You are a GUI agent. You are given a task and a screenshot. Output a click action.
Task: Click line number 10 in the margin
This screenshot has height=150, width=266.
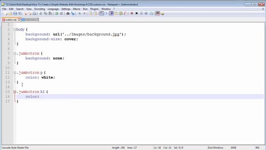pyautogui.click(x=7, y=67)
